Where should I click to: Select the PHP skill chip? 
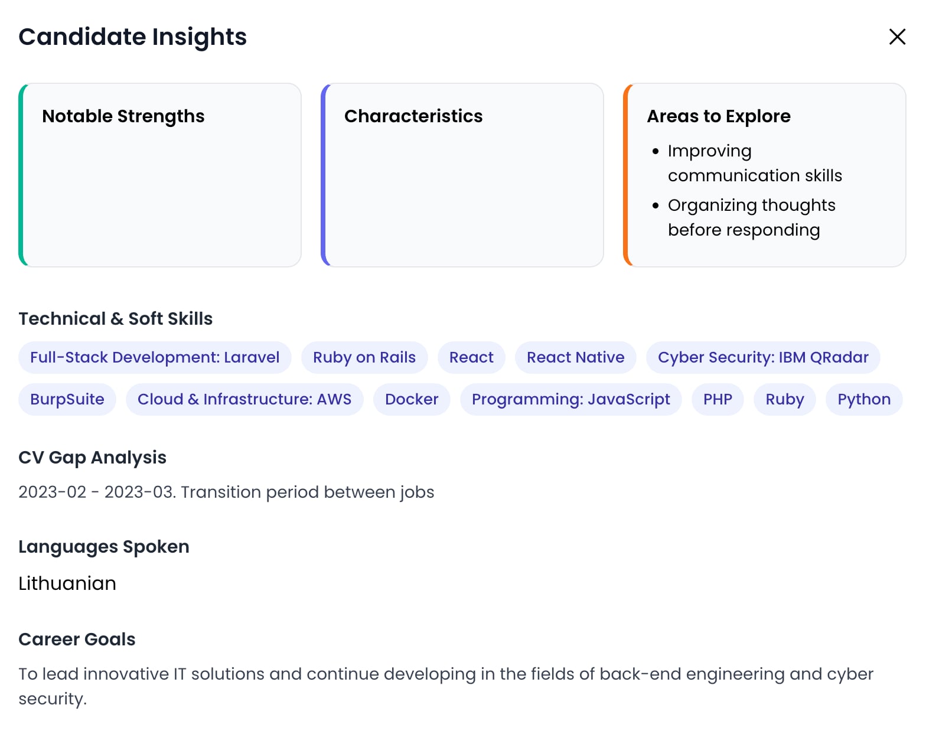click(717, 399)
